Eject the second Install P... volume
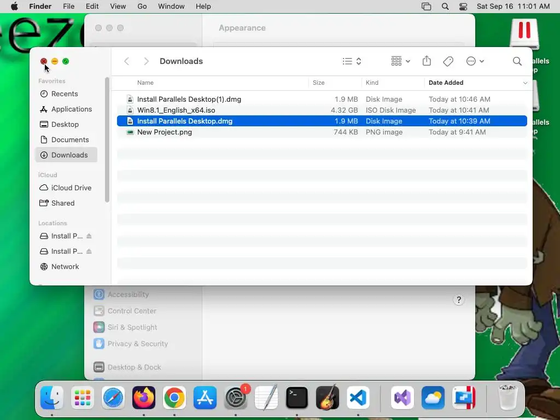This screenshot has height=420, width=560. point(89,252)
